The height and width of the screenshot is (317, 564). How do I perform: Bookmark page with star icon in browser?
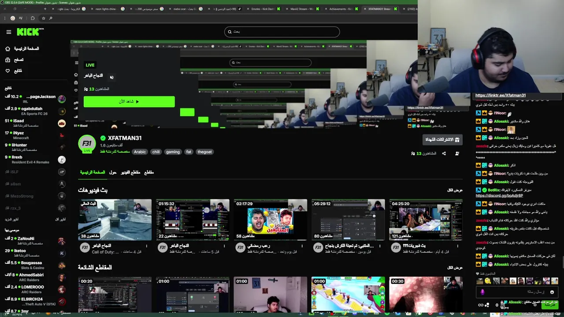(43, 18)
